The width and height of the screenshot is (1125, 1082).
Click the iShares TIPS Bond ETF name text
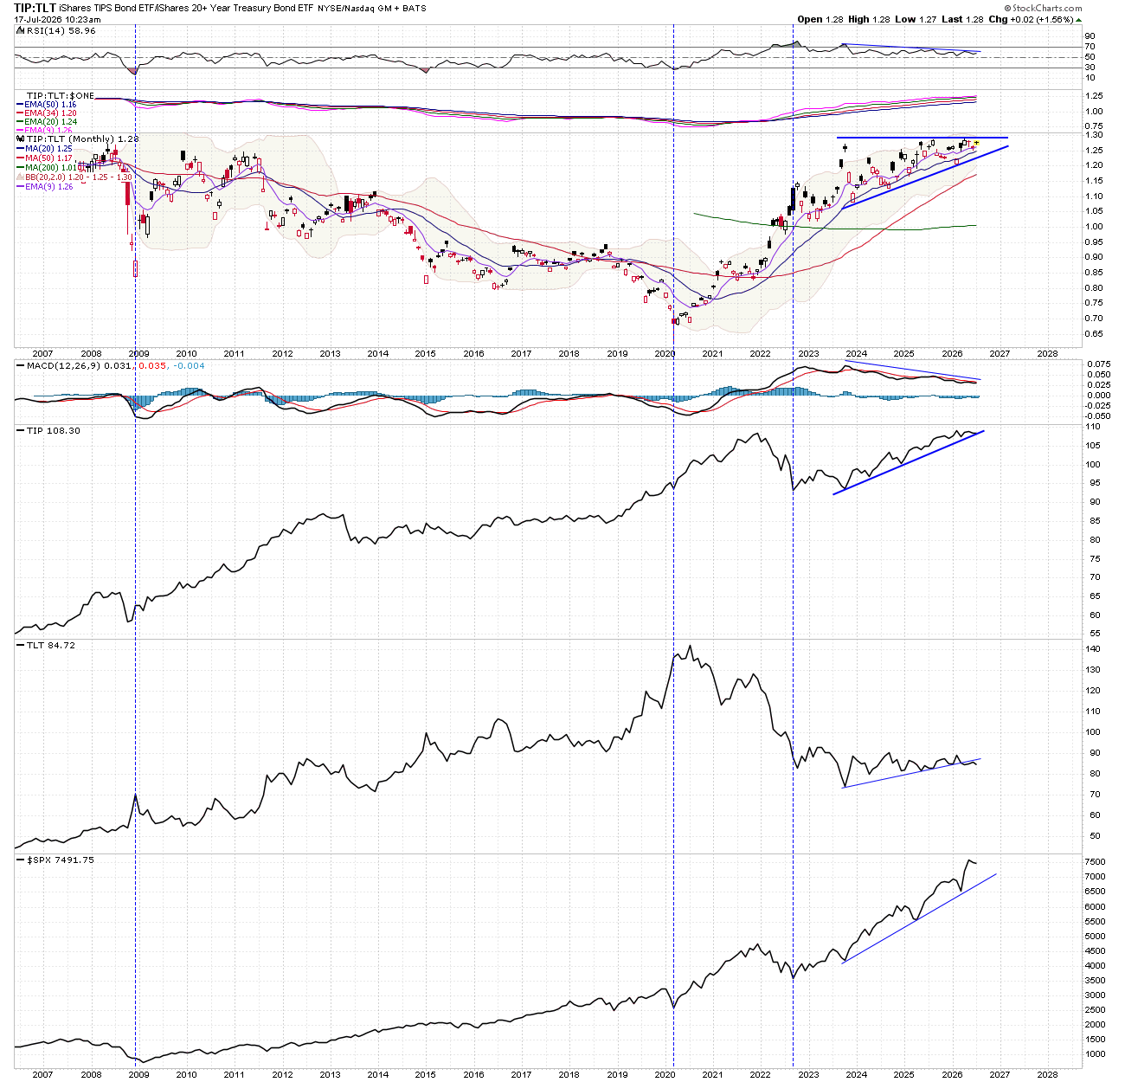coord(107,9)
